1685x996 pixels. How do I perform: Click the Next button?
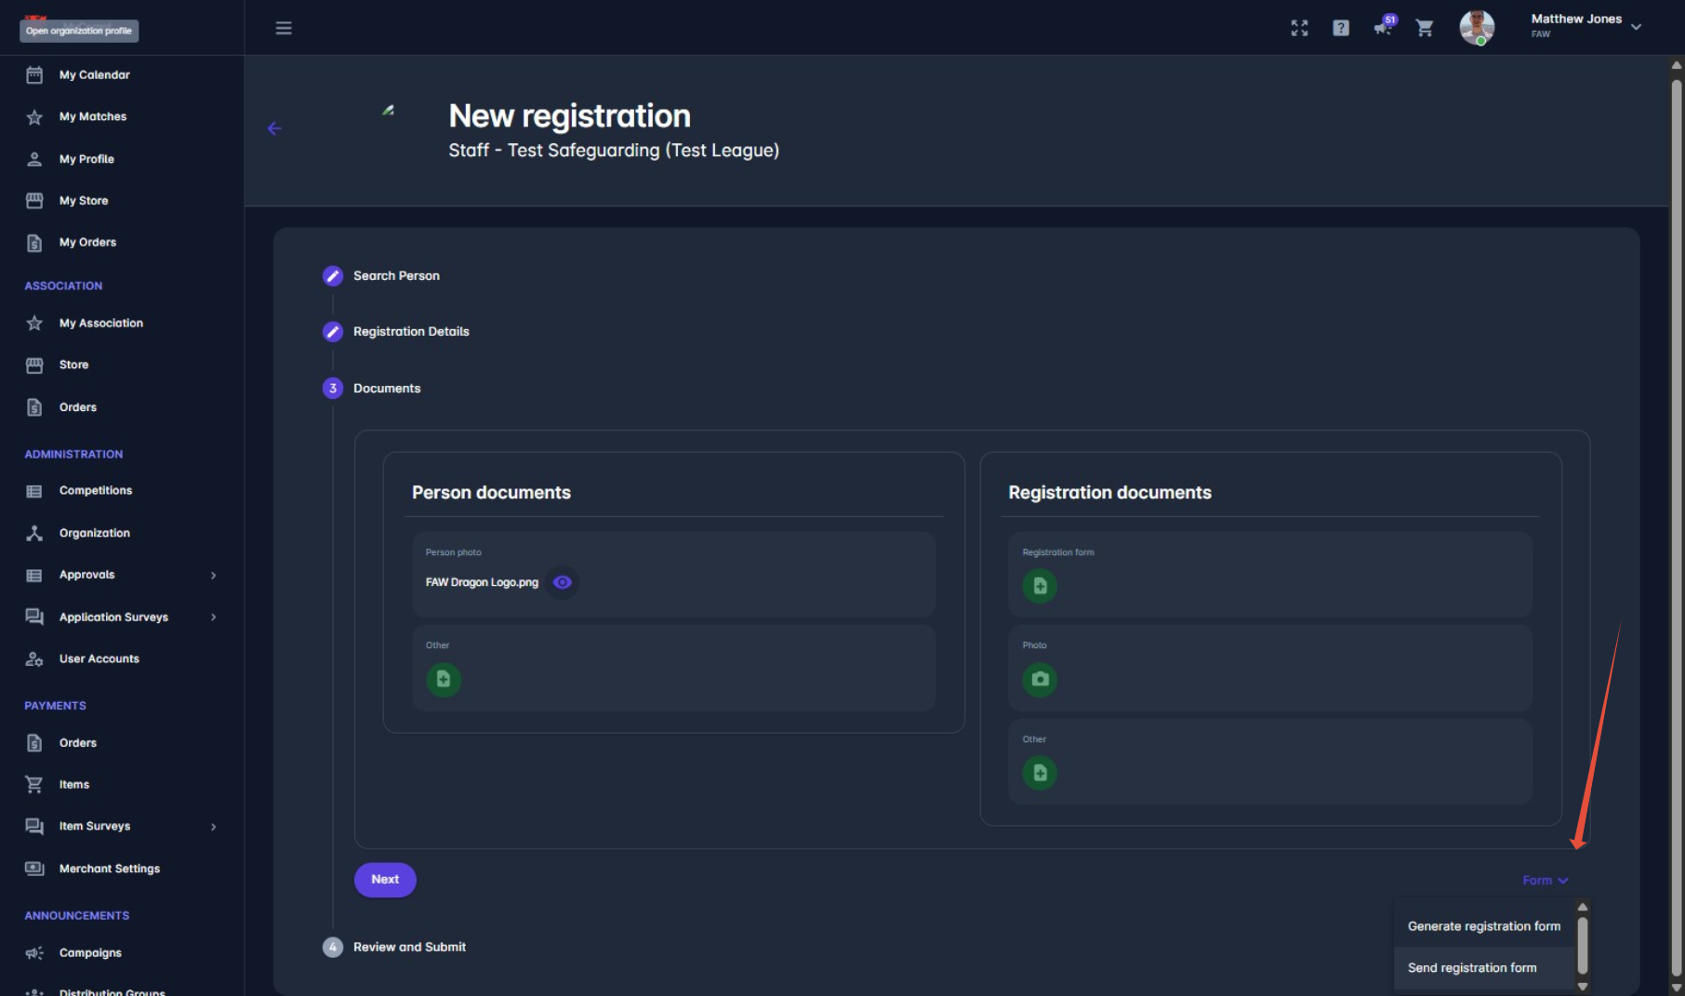pyautogui.click(x=385, y=880)
